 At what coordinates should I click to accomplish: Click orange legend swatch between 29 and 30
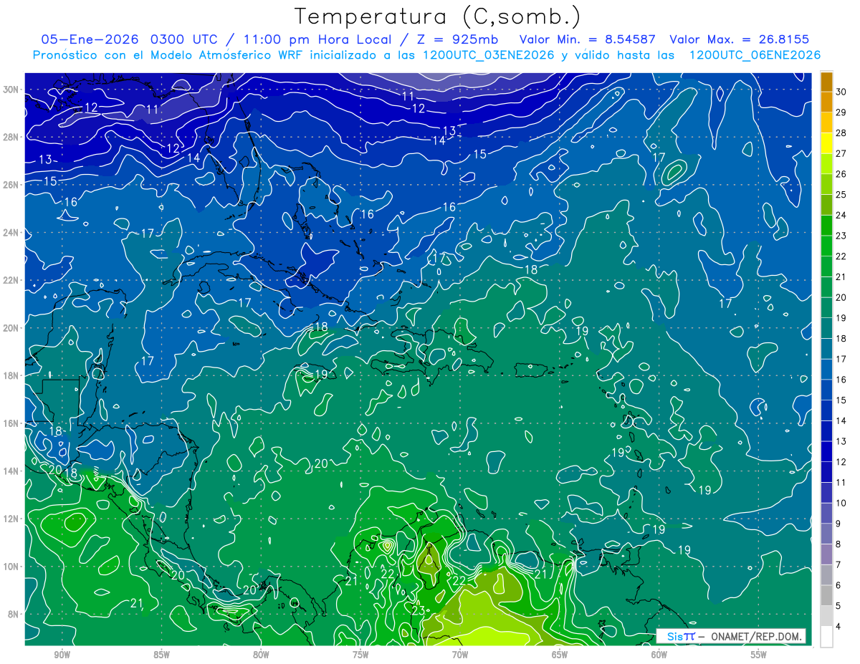pyautogui.click(x=826, y=102)
